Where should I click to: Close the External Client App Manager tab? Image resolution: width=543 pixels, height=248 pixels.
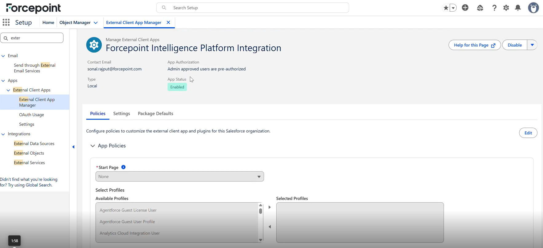(168, 22)
